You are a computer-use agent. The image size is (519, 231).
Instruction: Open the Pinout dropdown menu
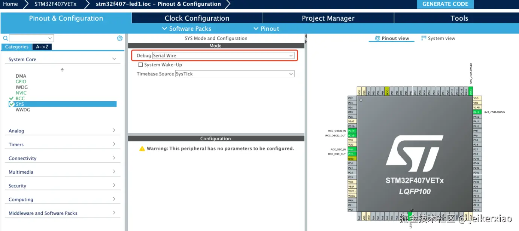(266, 28)
